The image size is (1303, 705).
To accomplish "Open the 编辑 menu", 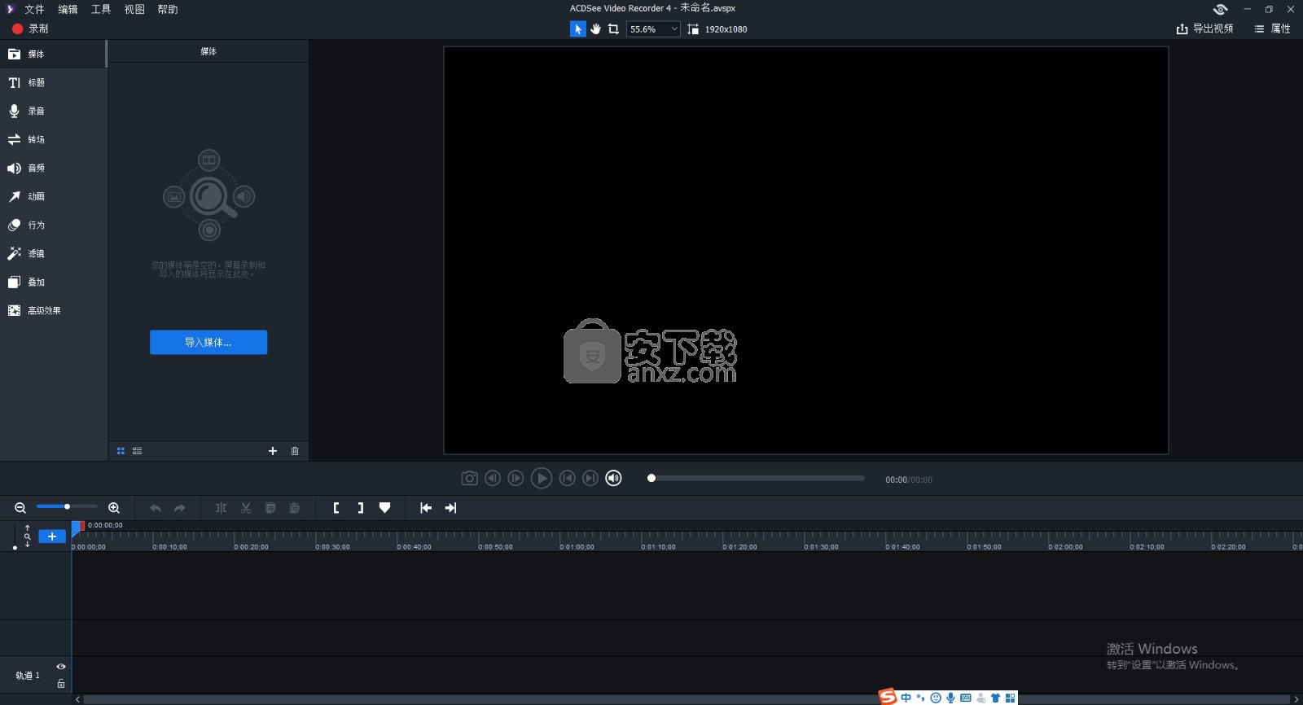I will pos(68,9).
